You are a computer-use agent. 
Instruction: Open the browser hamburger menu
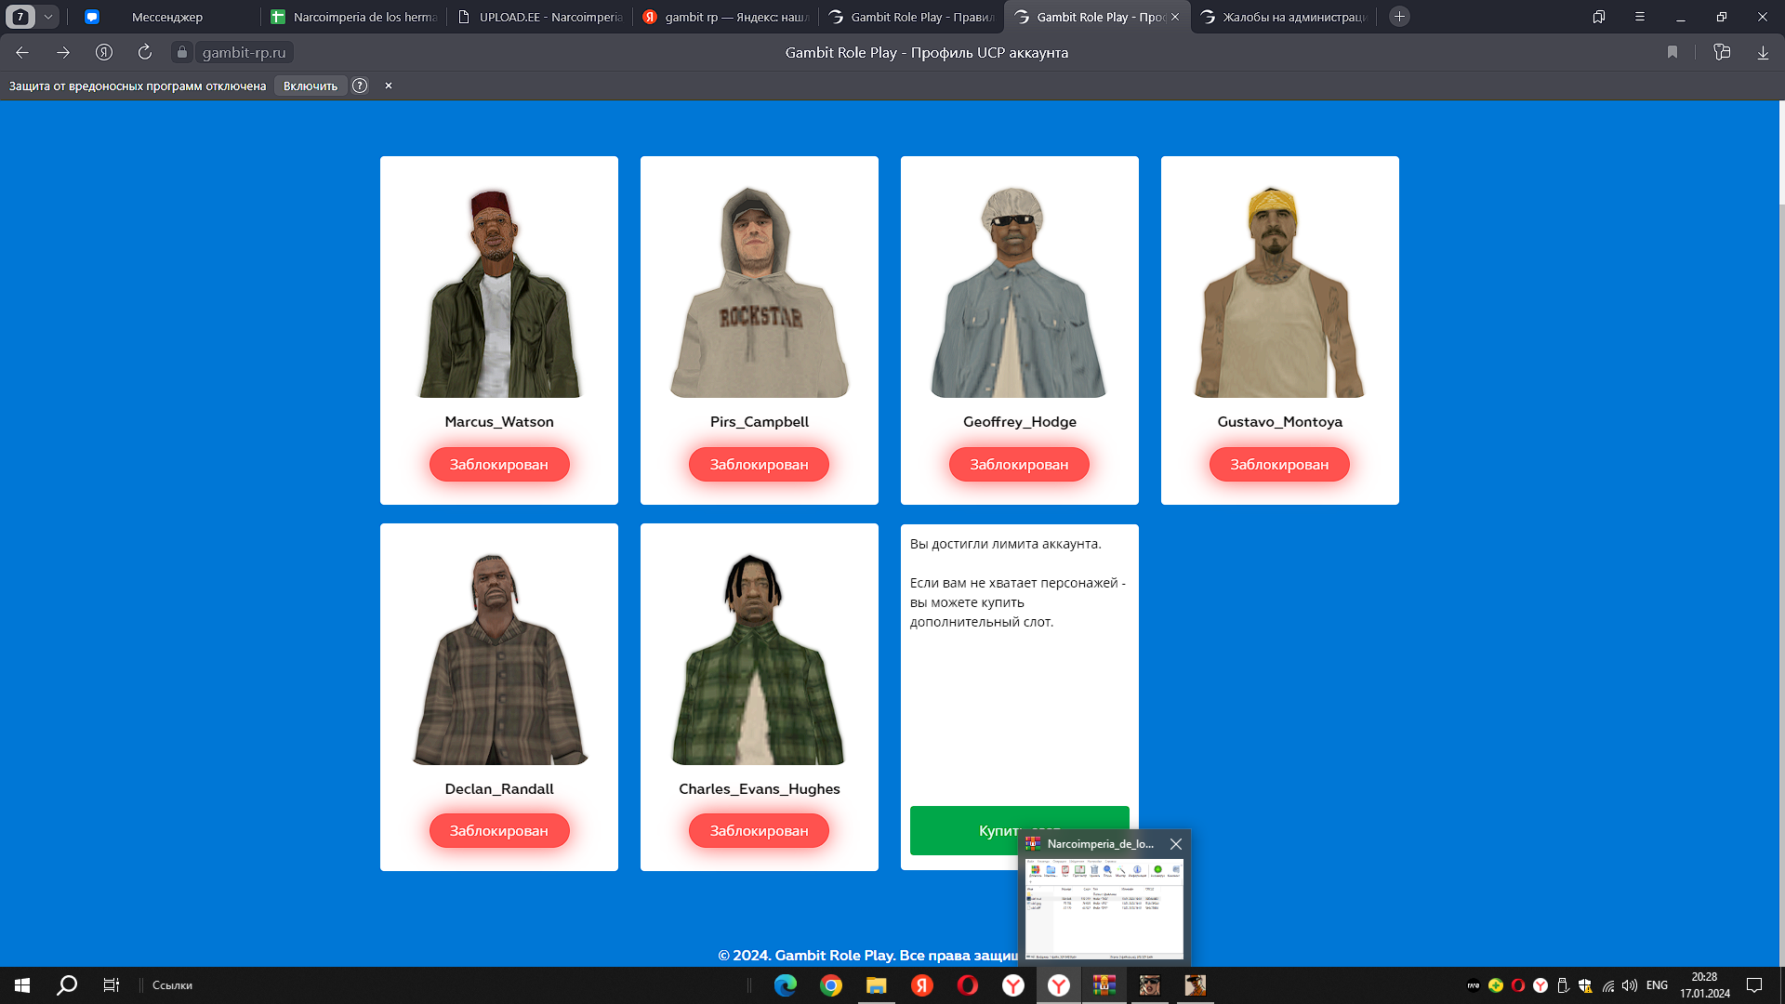[1640, 17]
